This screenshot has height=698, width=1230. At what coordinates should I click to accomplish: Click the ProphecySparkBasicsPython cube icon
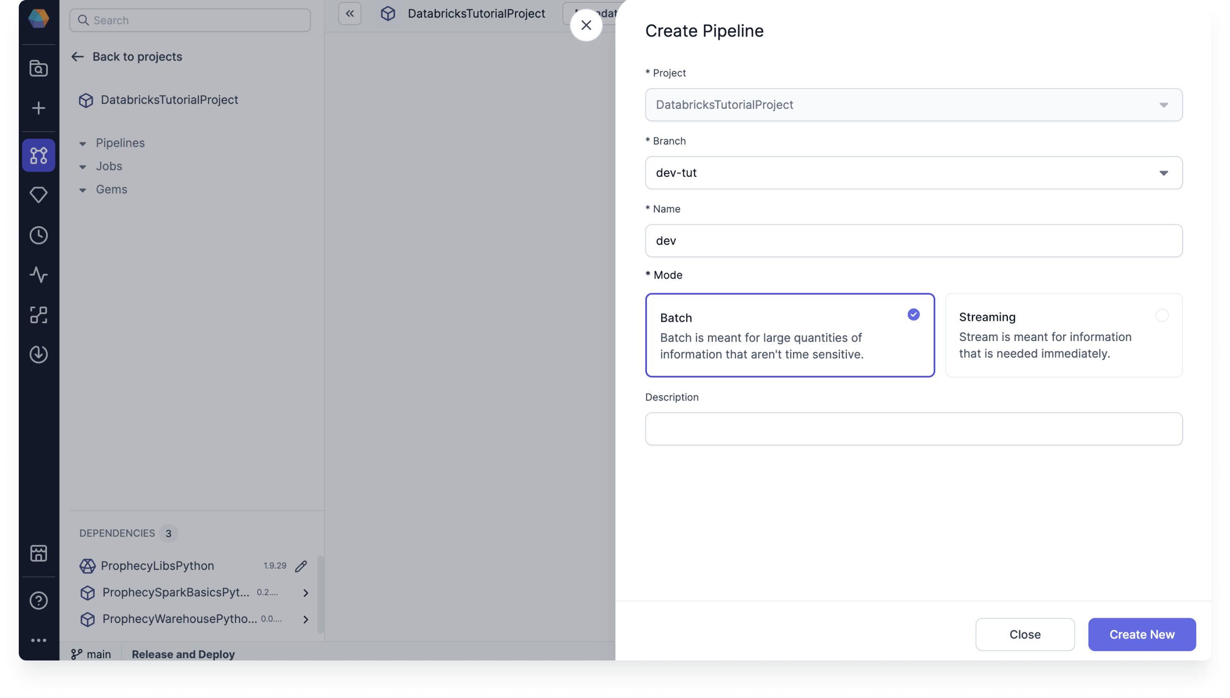[87, 593]
